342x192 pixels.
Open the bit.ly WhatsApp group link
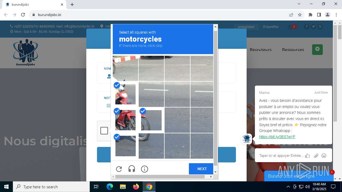[x=277, y=137]
